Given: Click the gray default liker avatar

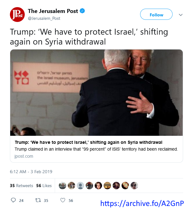Looking at the screenshot, I should [80, 186].
